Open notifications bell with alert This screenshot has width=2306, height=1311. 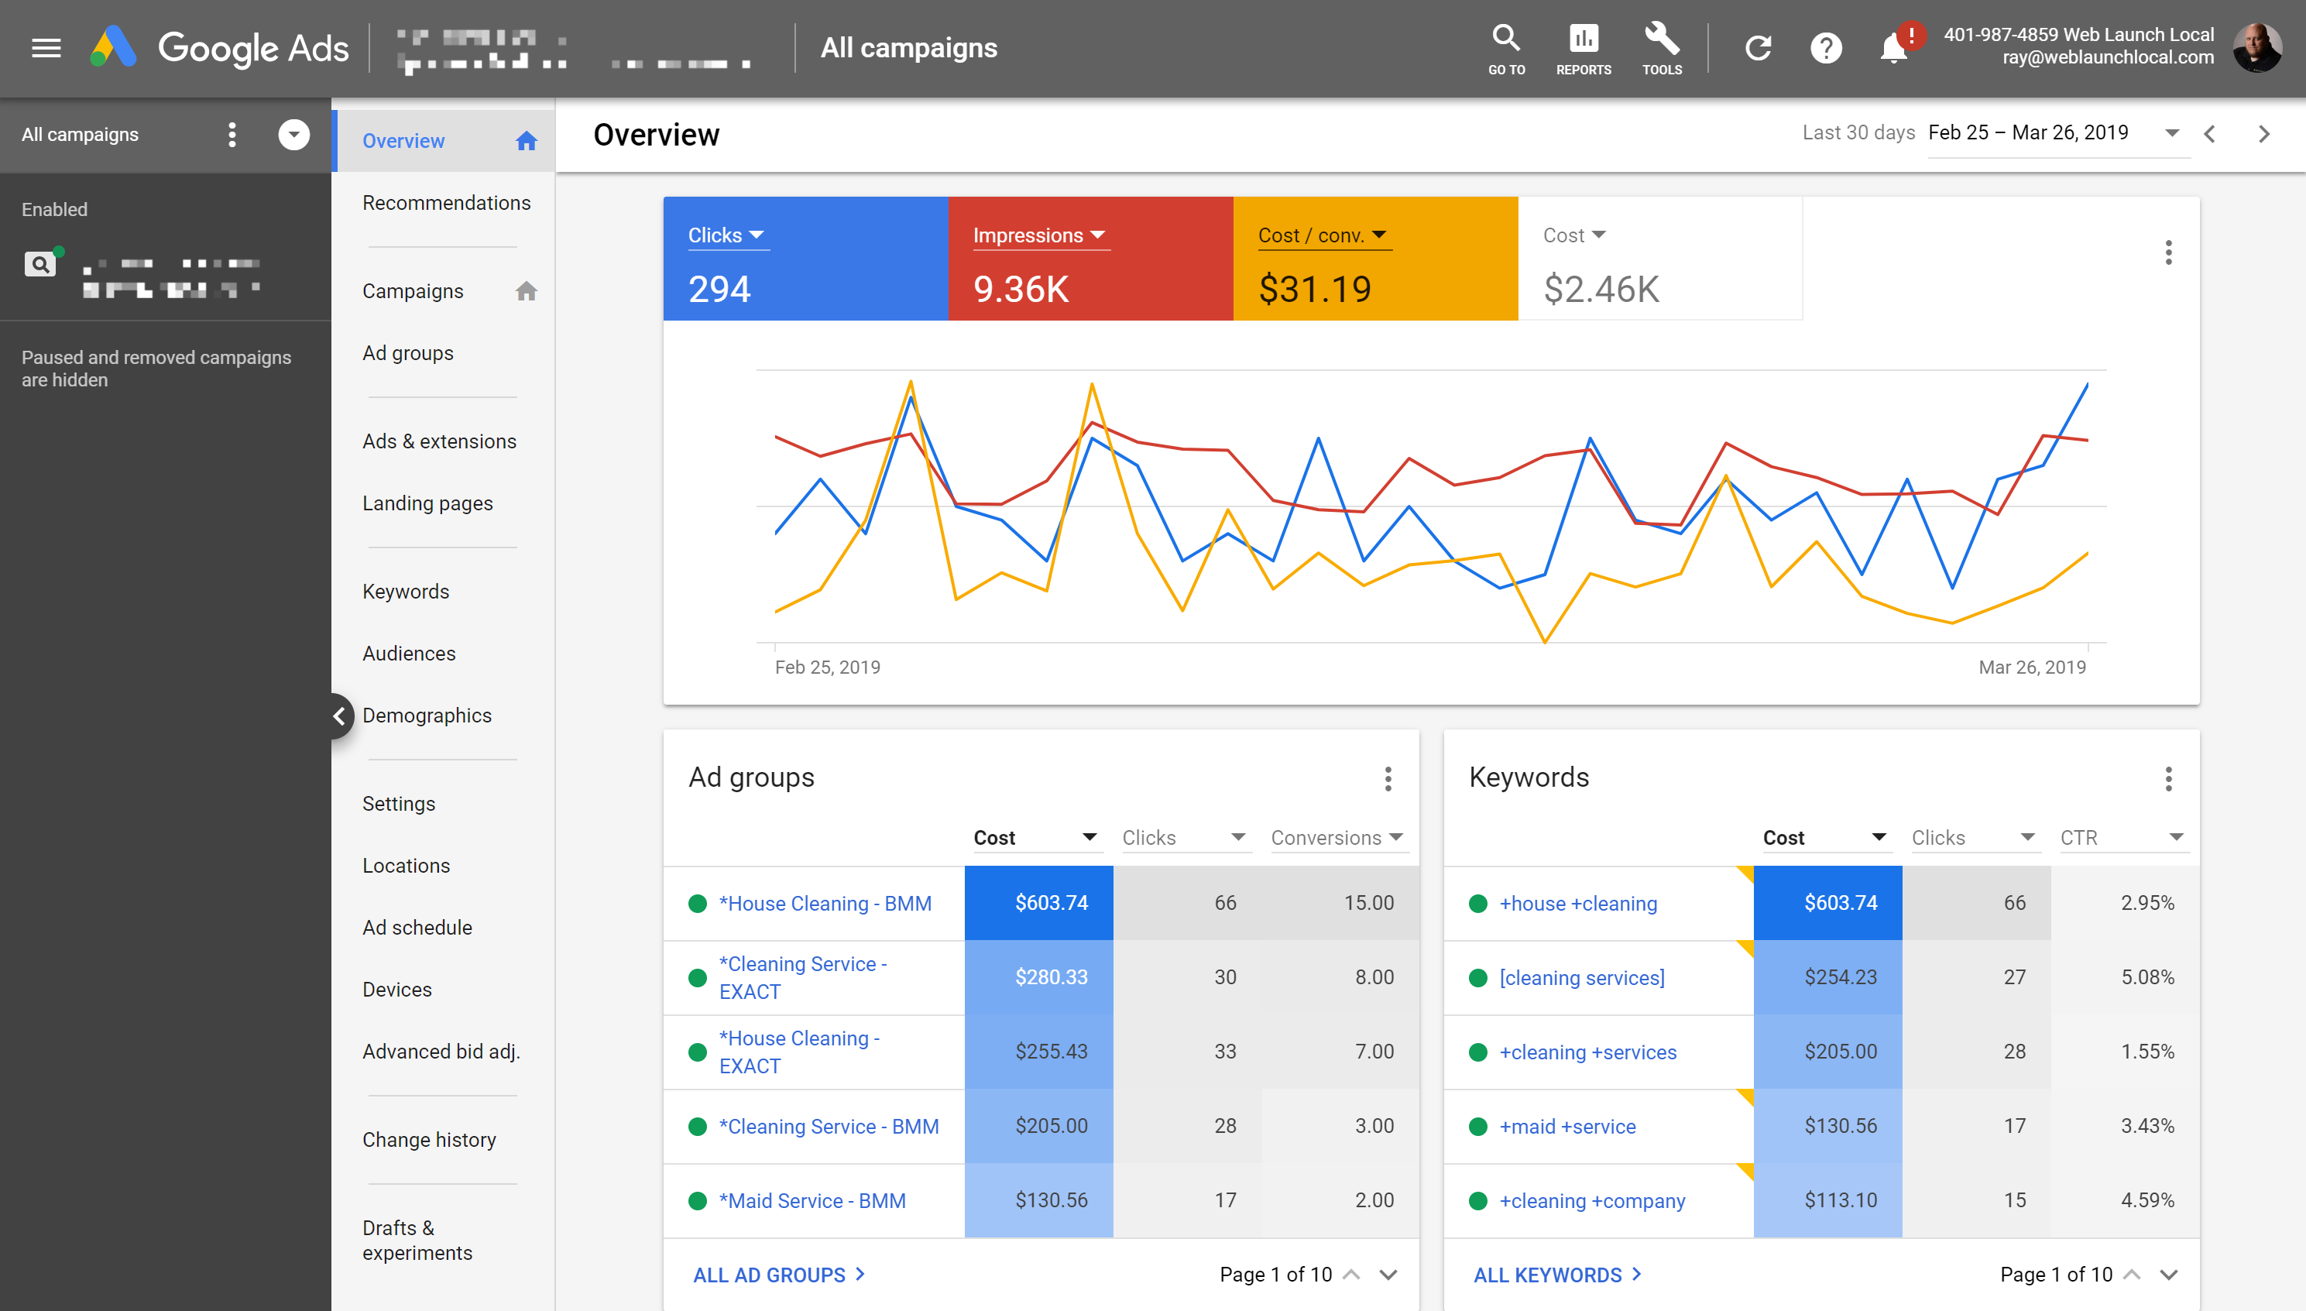[x=1895, y=48]
